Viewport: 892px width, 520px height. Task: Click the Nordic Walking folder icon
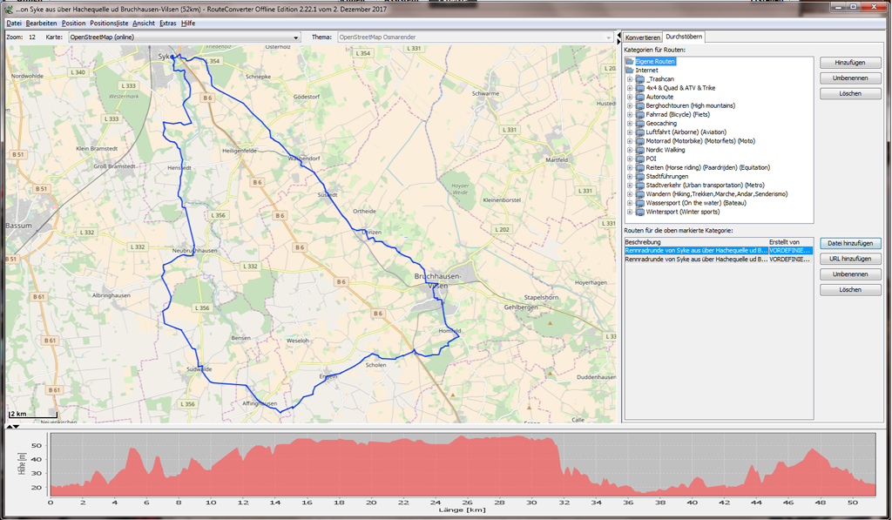point(640,150)
